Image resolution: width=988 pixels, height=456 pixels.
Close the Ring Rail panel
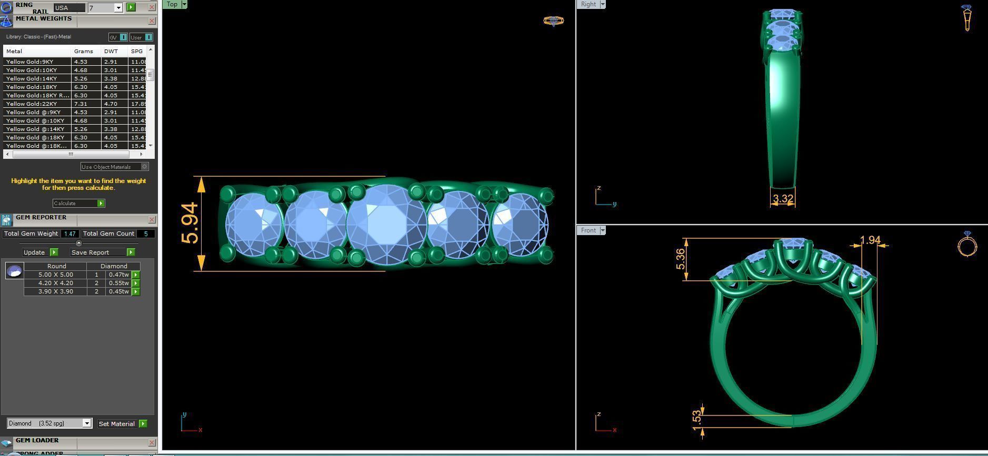(152, 7)
